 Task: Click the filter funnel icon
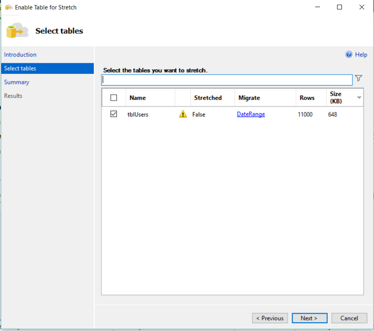pos(359,78)
